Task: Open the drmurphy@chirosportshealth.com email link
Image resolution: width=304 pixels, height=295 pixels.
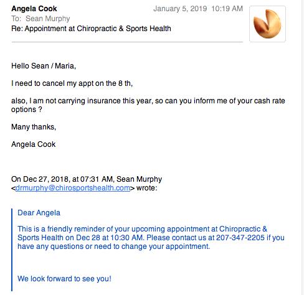Action: 73,188
